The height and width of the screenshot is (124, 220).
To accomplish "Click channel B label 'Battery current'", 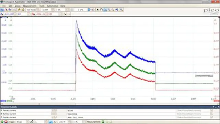I will click(10, 114).
